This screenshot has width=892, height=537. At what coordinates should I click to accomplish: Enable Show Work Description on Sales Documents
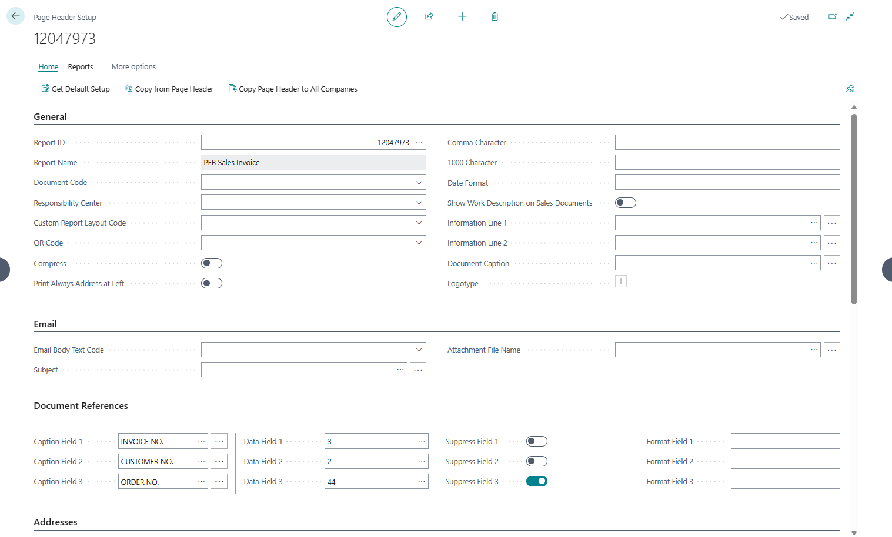[x=626, y=203]
